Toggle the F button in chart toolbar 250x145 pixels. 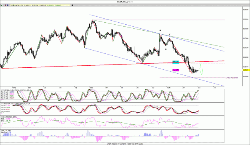[6, 5]
